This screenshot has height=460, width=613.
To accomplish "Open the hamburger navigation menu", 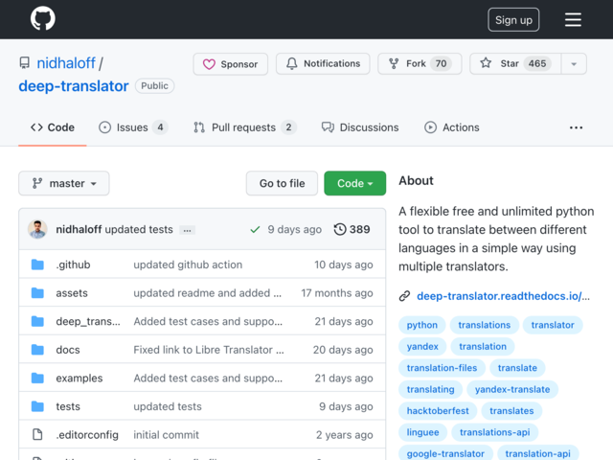I will [x=573, y=19].
